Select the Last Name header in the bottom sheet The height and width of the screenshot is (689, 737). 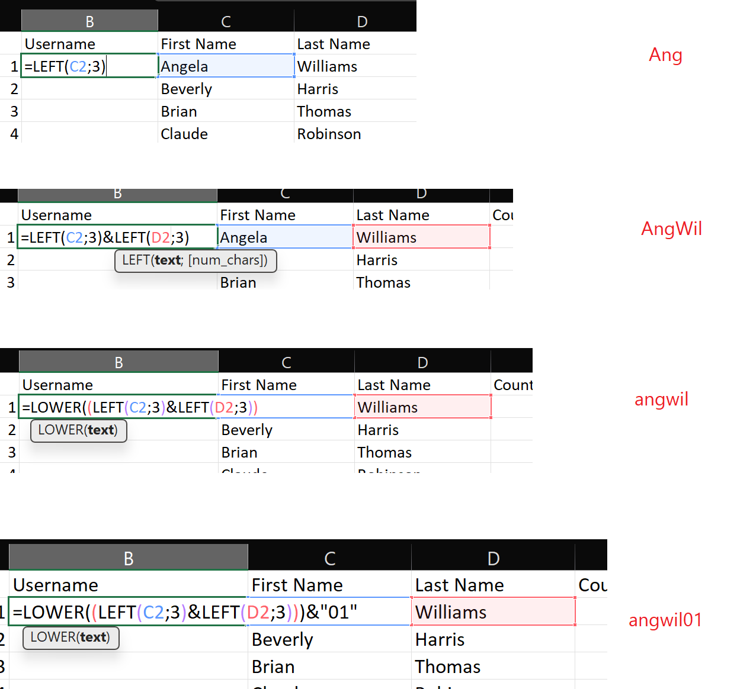point(493,584)
